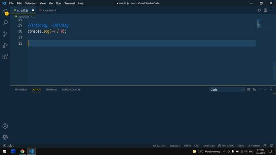The height and width of the screenshot is (155, 276).
Task: Open the Extensions view
Action: 5,56
